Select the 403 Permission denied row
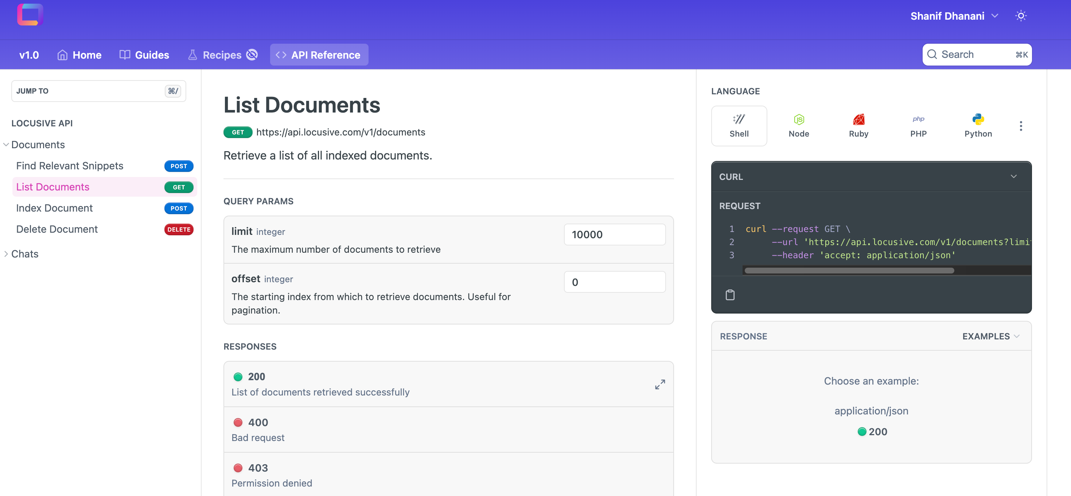 tap(448, 475)
